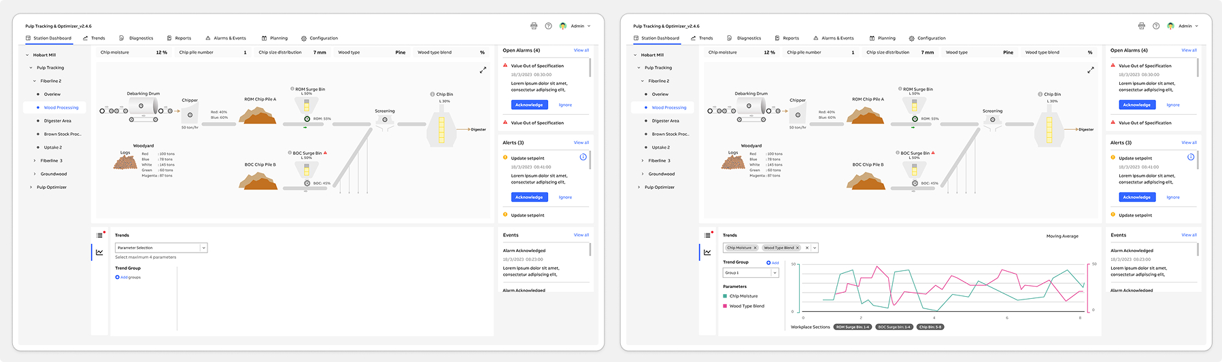The image size is (1222, 362).
Task: Click the teal Chip Moisture legend swatch
Action: tap(725, 296)
